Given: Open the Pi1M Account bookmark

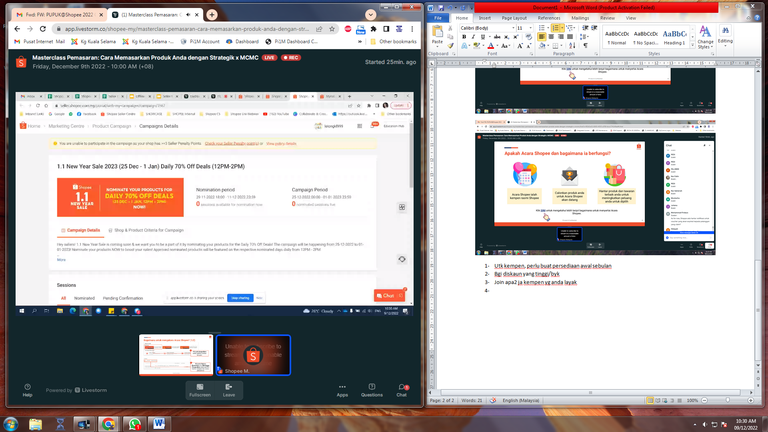Looking at the screenshot, I should coord(200,42).
